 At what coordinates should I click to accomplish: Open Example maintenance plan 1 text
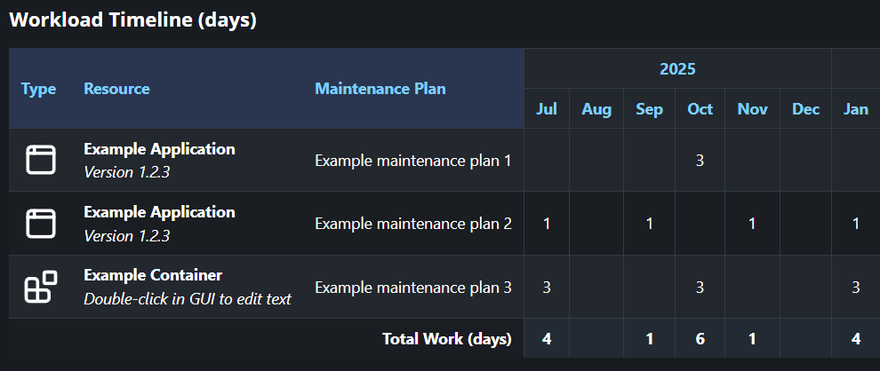tap(413, 161)
